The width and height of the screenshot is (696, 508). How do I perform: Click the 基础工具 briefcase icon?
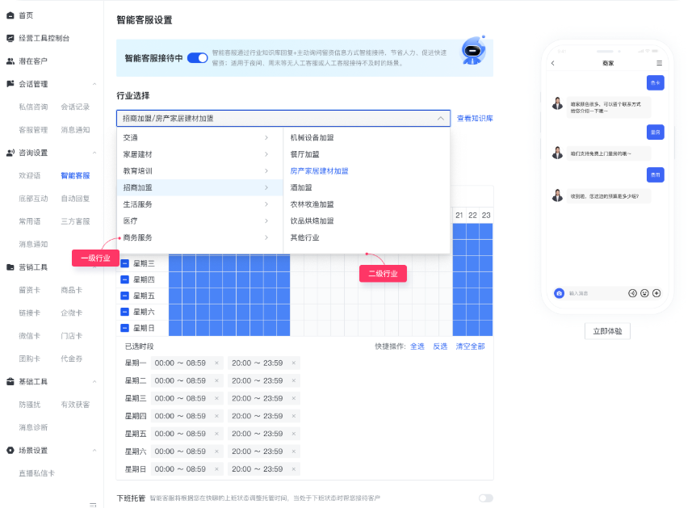pos(10,382)
